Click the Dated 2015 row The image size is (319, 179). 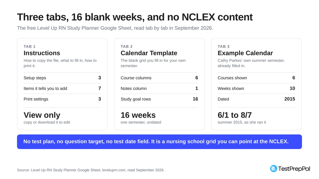coord(256,99)
